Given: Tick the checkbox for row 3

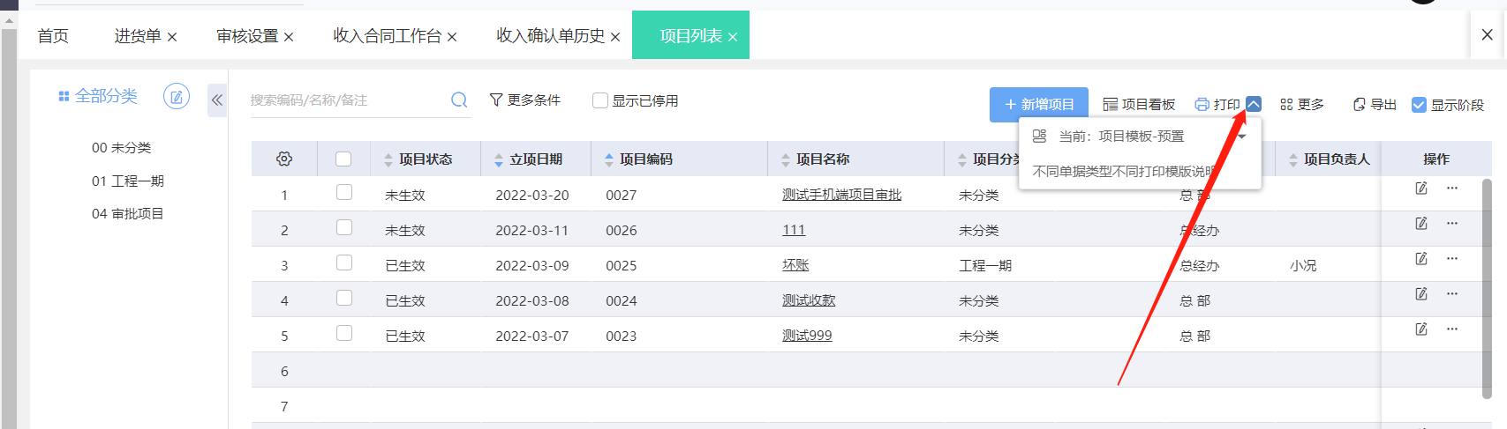Looking at the screenshot, I should 344,263.
